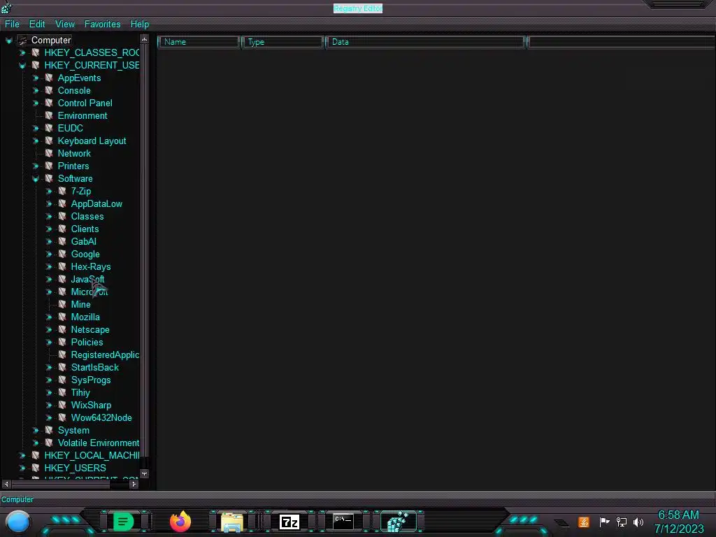Expand the AppEvents key
This screenshot has height=537, width=716.
[35, 78]
